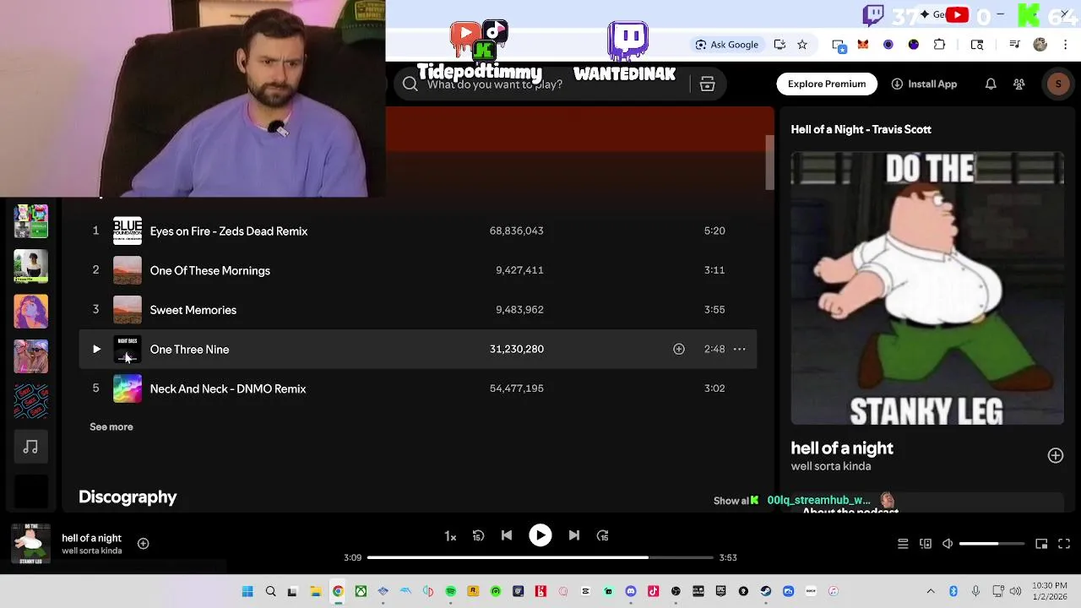Click the Explore Premium button

[x=827, y=84]
